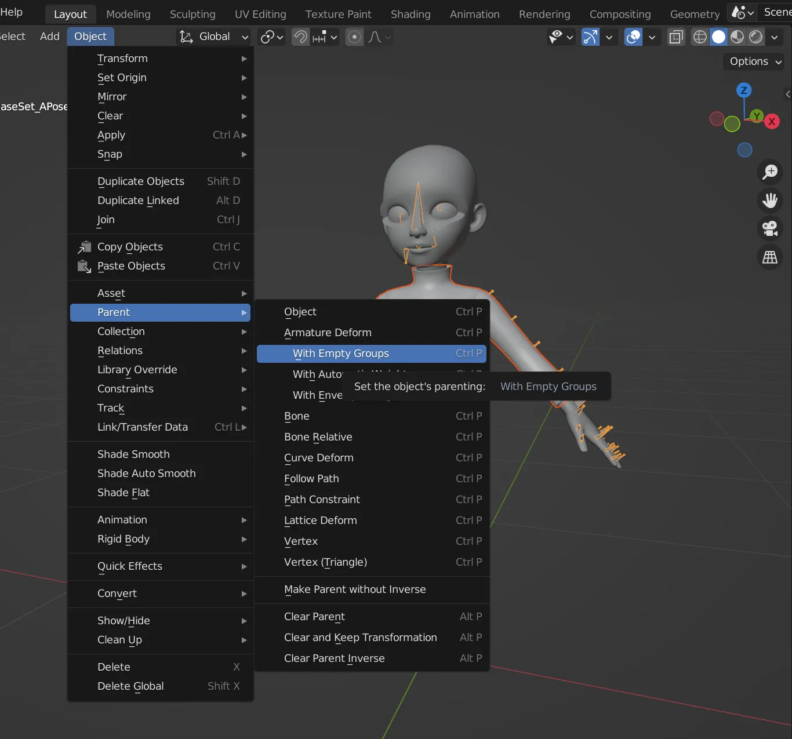Viewport: 792px width, 739px height.
Task: Expand the Library Override submenu
Action: click(x=161, y=370)
